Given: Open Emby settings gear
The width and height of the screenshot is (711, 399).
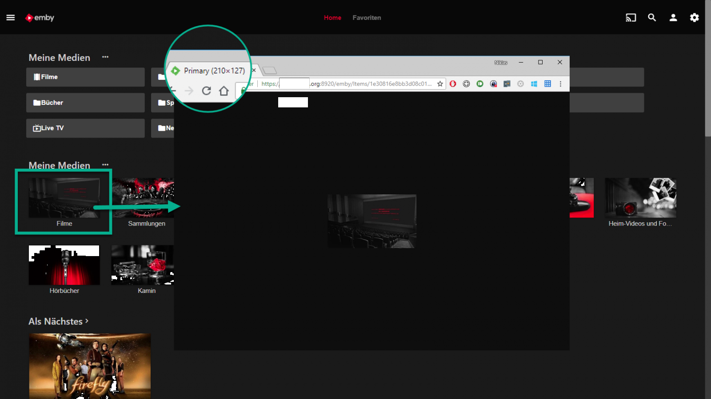Looking at the screenshot, I should pyautogui.click(x=695, y=18).
